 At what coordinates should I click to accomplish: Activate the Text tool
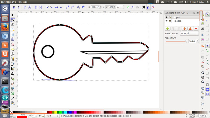click(x=12, y=74)
